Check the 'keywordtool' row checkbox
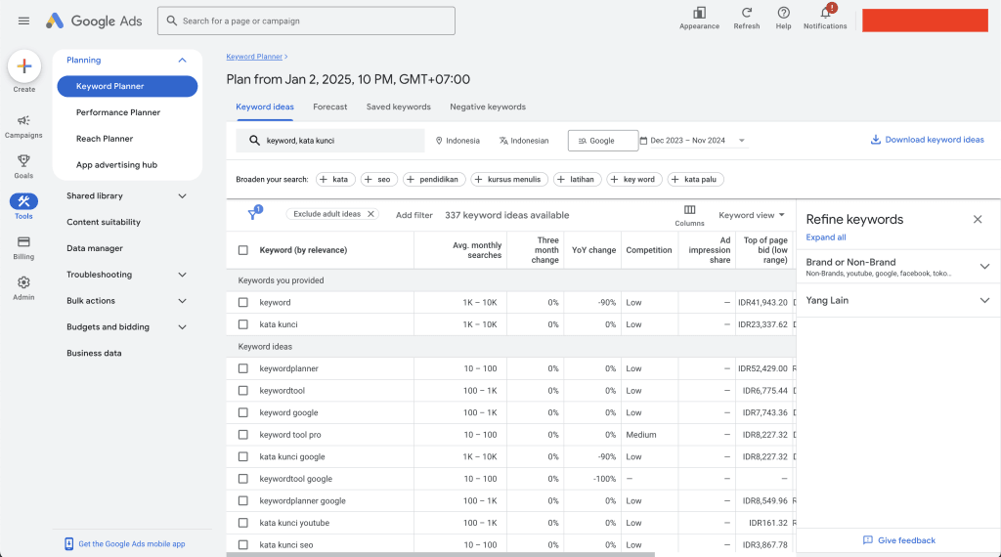 [x=243, y=391]
